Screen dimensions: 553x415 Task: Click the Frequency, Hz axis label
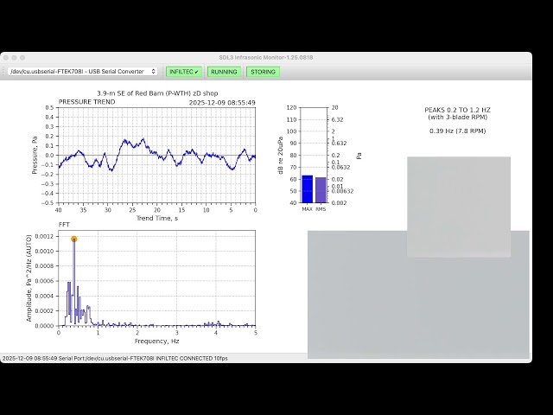point(156,341)
